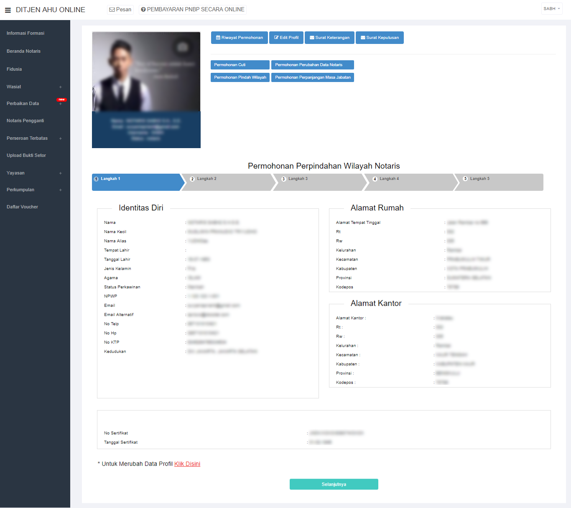Click the Alamat Tempat Tinggal label

coord(358,223)
